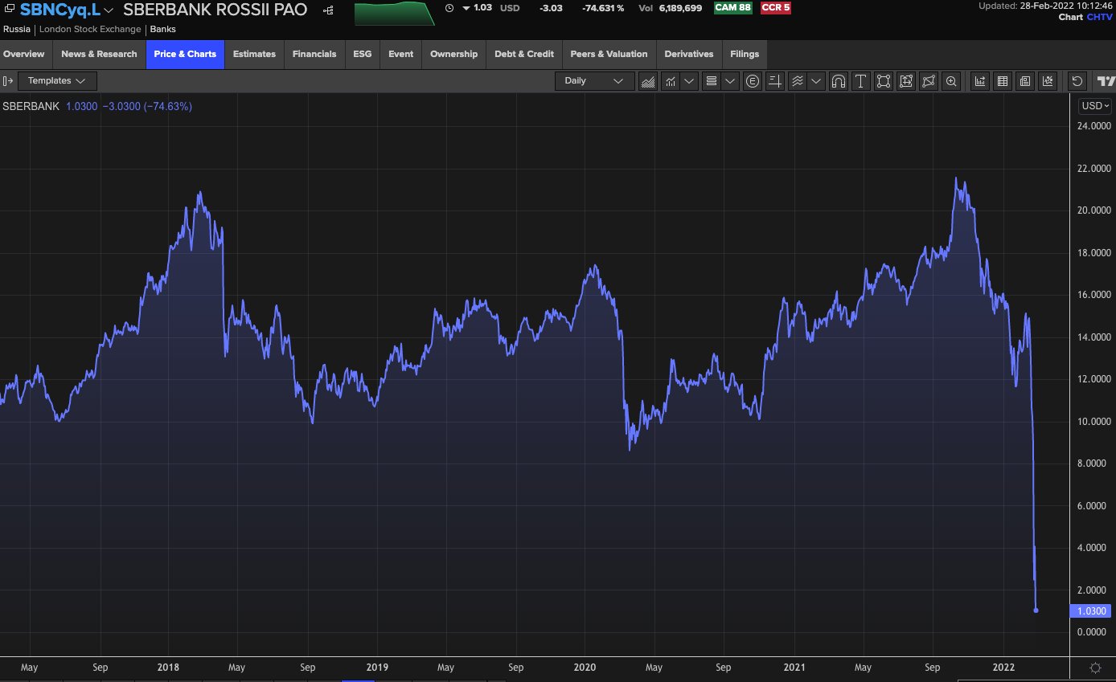
Task: Open the Debt & Credit tab
Action: pos(524,55)
